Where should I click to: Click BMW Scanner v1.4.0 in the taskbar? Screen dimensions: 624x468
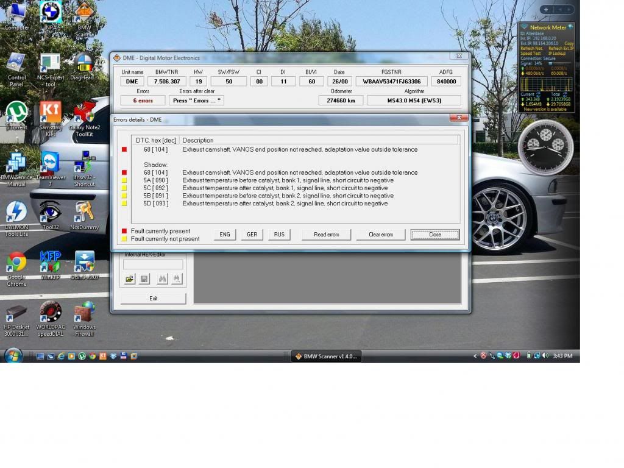pos(326,355)
